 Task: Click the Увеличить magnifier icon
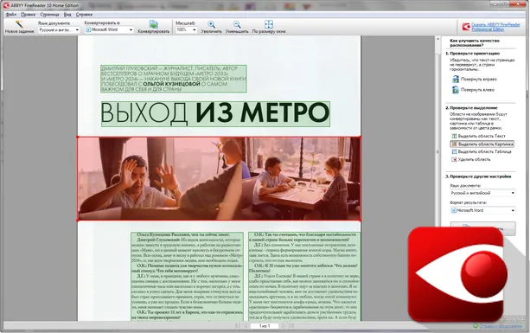211,24
